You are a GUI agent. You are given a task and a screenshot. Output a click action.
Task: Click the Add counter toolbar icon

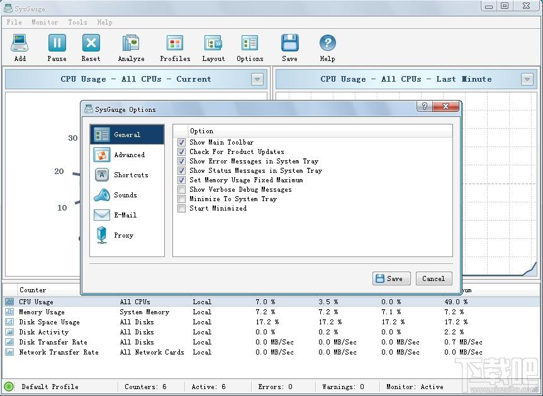(x=20, y=43)
